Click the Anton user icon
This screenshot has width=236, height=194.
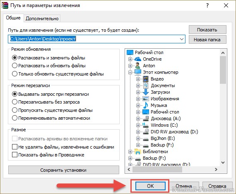click(138, 66)
